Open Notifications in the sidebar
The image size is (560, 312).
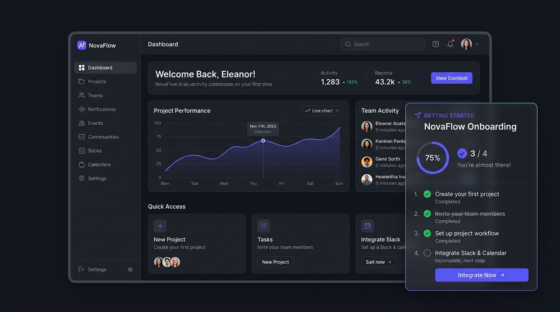coord(105,109)
